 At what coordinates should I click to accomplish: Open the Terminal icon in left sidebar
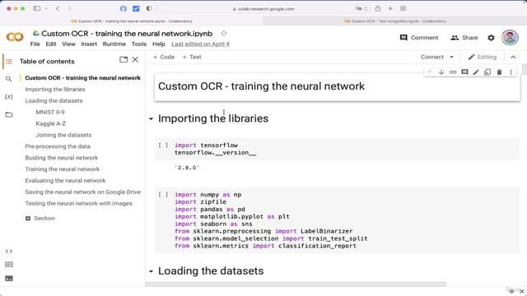[x=9, y=278]
